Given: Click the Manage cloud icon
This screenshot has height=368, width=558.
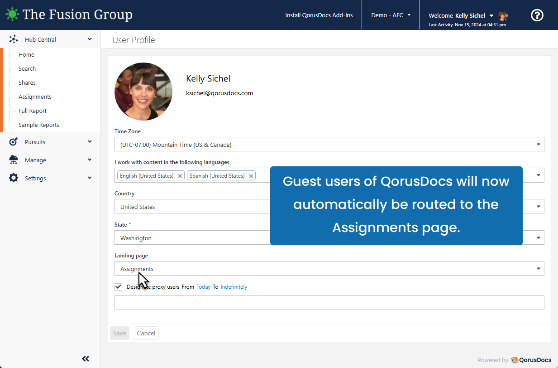Looking at the screenshot, I should [x=14, y=160].
